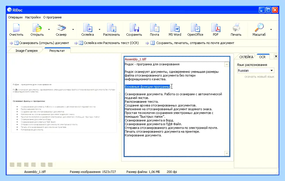This screenshot has width=285, height=181.
Task: Export to MS Word icon
Action: [175, 28]
